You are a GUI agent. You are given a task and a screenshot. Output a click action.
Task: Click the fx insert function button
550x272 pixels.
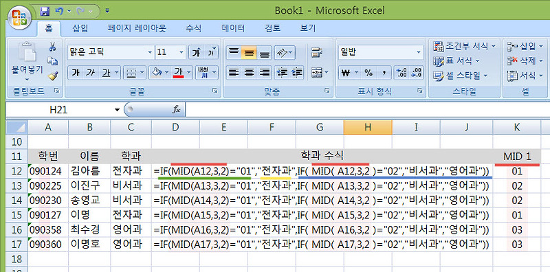176,110
